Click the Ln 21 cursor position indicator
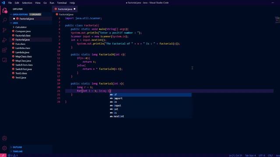Image resolution: width=280 pixels, height=157 pixels. tap(235, 156)
